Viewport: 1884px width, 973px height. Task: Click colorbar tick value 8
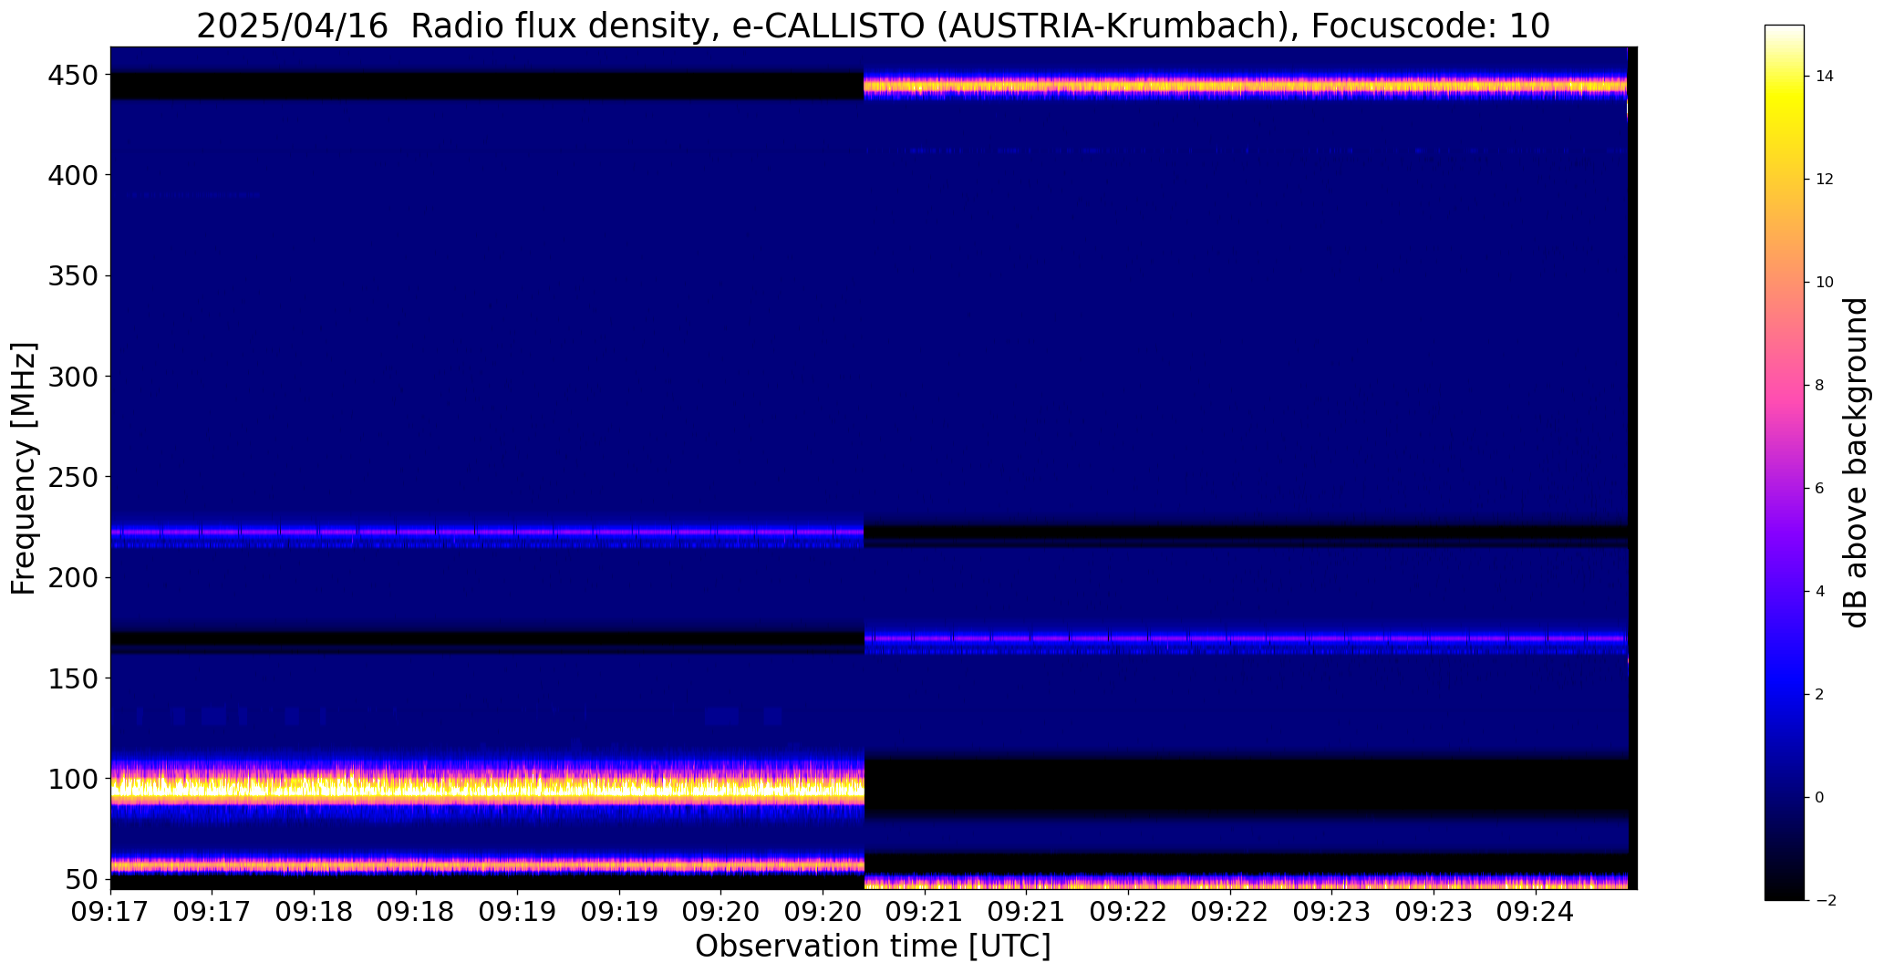click(1820, 386)
